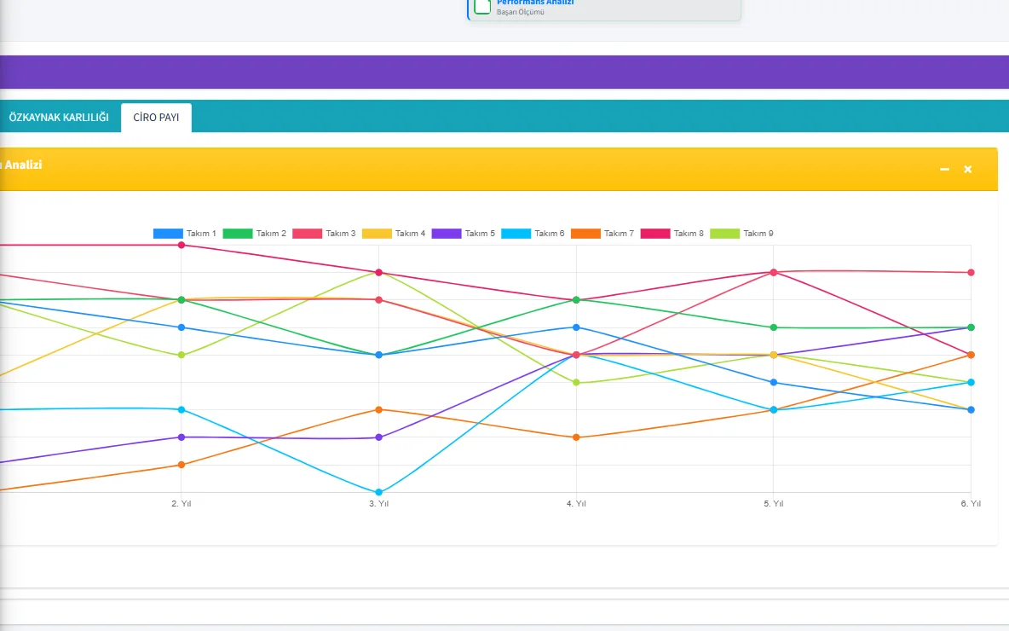Click the crimson top data point at 2. Yıl
This screenshot has height=631, width=1009.
click(182, 245)
